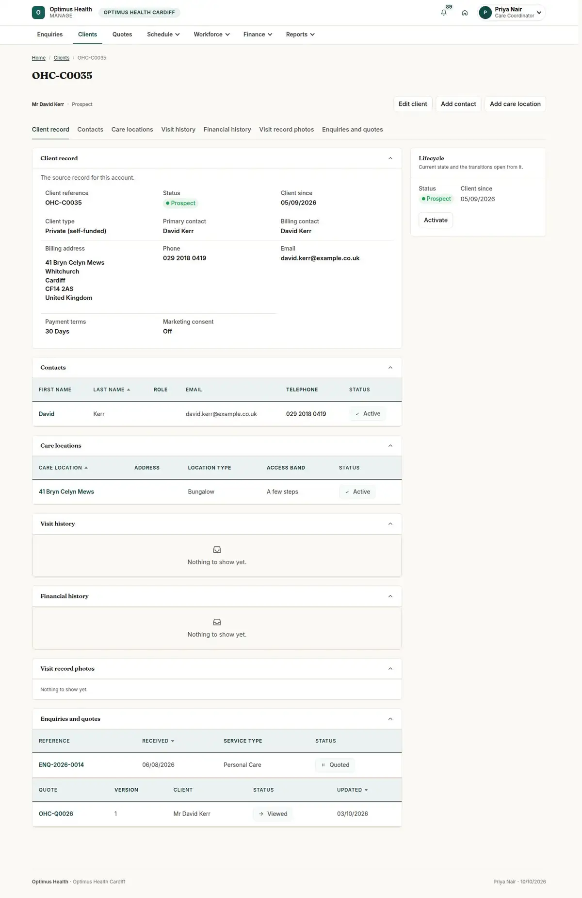The height and width of the screenshot is (898, 582).
Task: Click the Optimus Health logo icon
Action: point(38,13)
